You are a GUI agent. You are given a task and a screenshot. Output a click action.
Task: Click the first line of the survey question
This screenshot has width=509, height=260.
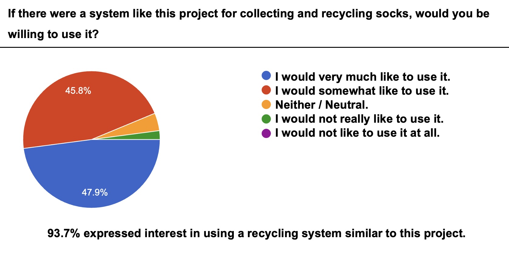pyautogui.click(x=248, y=14)
